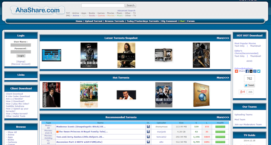Viewport: 271px width, 145px height.
Task: Open the Tom.and.Jerry.Santas.Little.Helpers link
Action: [80, 137]
